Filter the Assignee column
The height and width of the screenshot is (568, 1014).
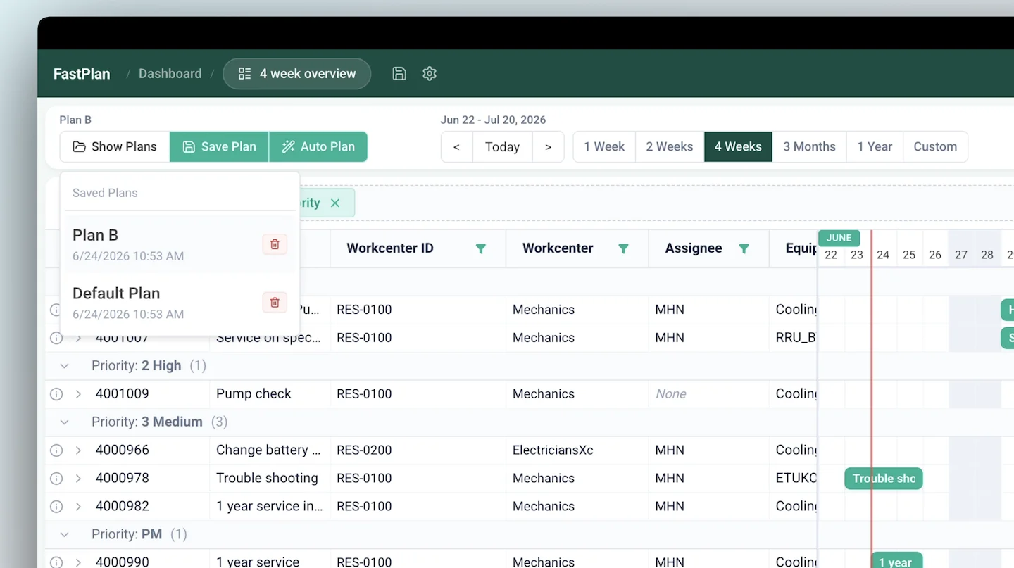744,248
